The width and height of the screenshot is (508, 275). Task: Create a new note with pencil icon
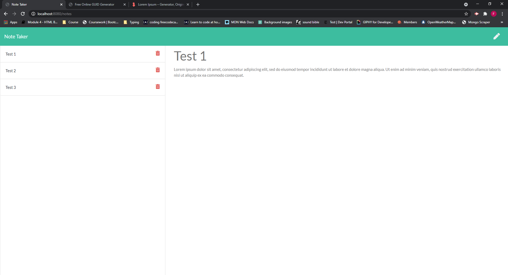click(497, 36)
